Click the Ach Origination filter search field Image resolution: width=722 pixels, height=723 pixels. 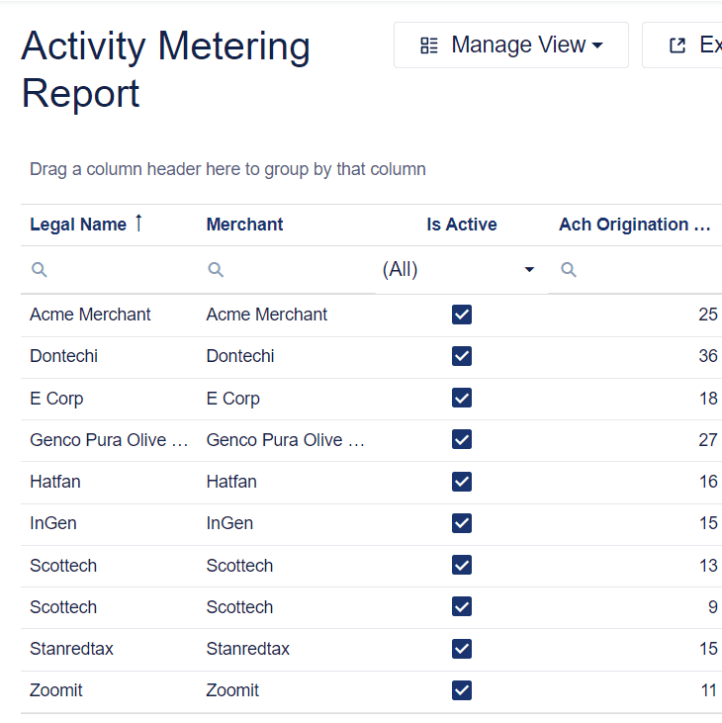coord(635,269)
